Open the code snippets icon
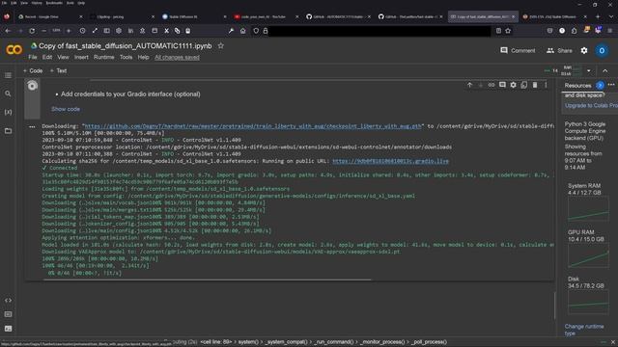 point(8,300)
